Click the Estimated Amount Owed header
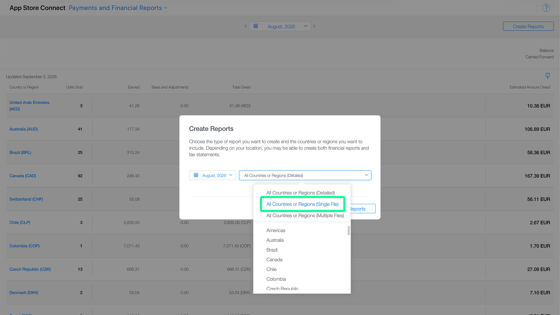Viewport: 560px width, 315px height. [x=530, y=87]
